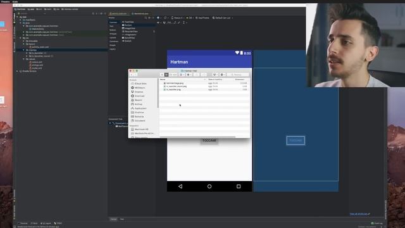The image size is (405, 228).
Task: Open the AppTheme theme dropdown
Action: 202,18
